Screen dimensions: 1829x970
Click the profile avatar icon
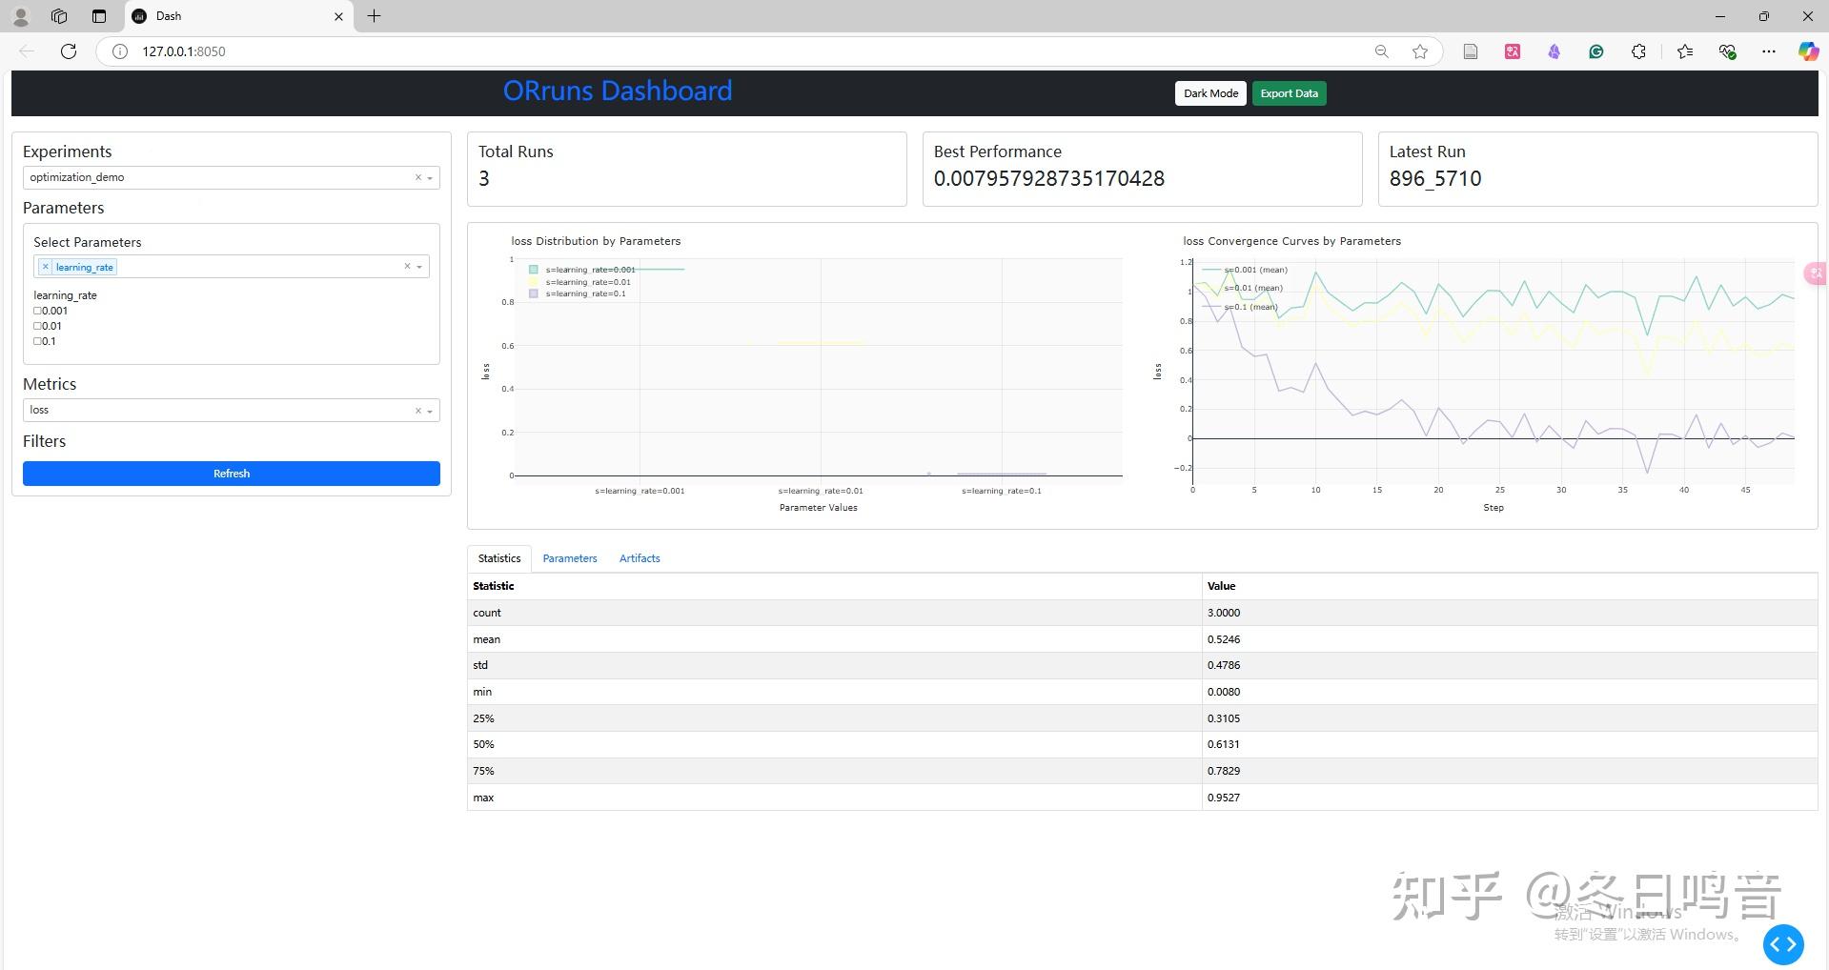20,16
